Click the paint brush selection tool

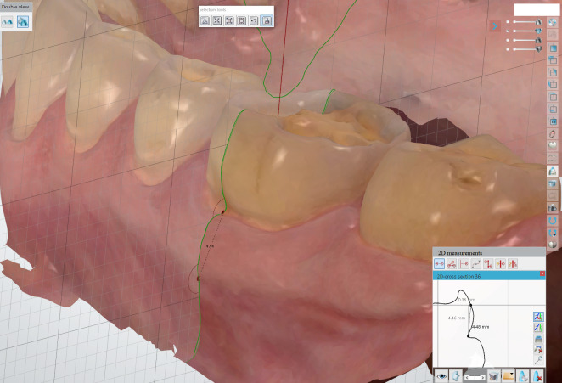[x=267, y=20]
